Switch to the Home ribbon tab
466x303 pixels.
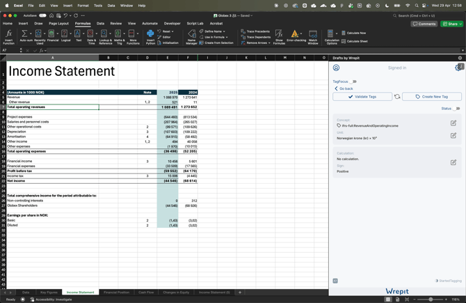point(8,24)
